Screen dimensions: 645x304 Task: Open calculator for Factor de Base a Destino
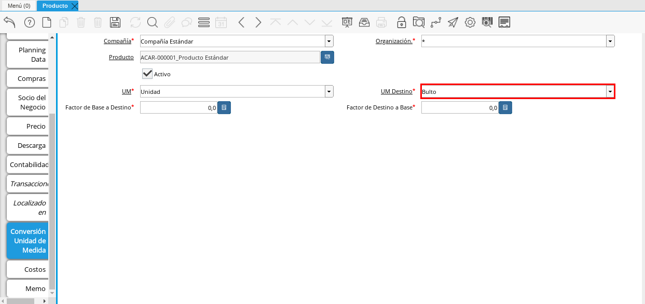coord(224,107)
